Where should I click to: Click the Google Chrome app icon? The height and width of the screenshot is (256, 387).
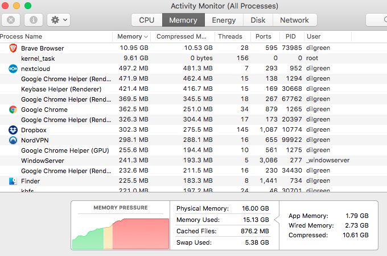tap(13, 110)
